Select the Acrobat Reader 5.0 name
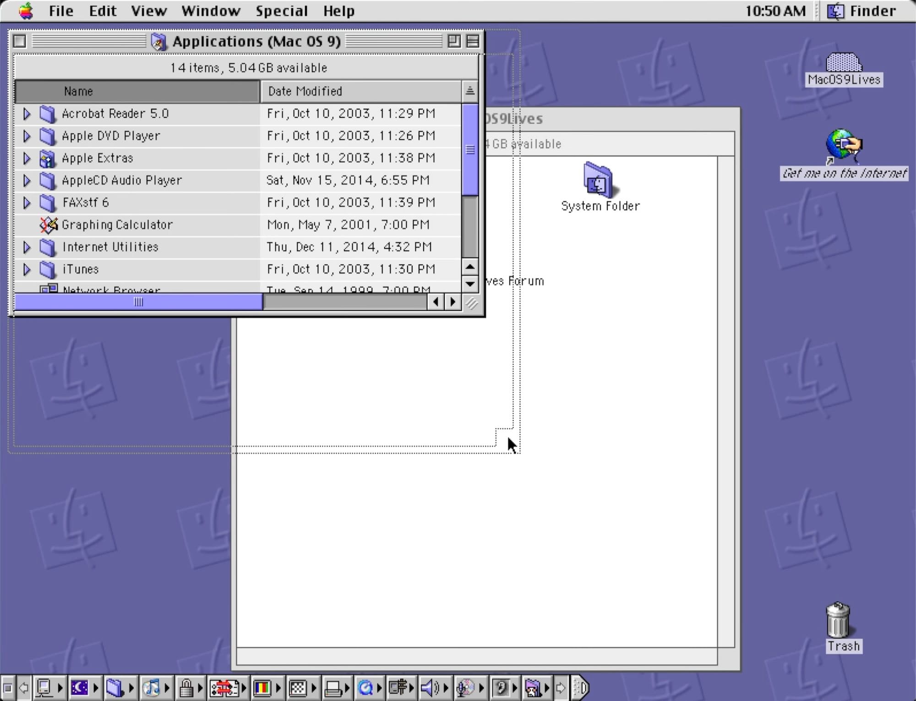The width and height of the screenshot is (916, 701). [x=115, y=114]
